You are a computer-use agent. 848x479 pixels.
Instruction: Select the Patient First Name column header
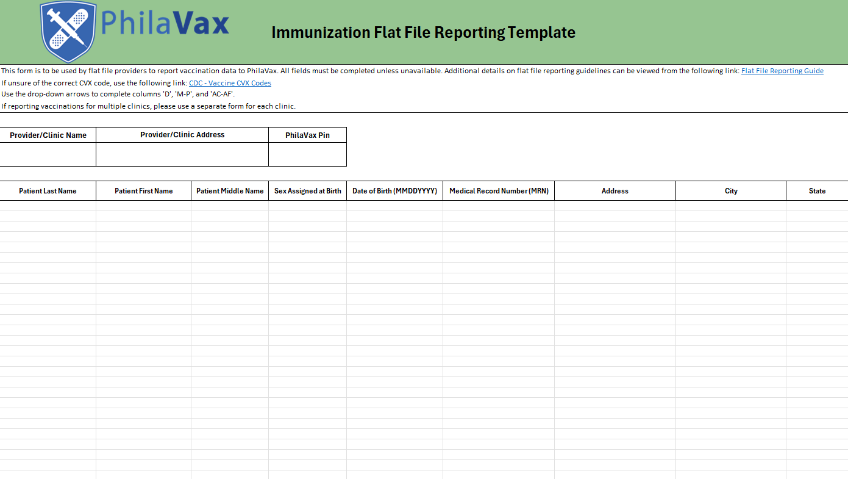pos(143,191)
